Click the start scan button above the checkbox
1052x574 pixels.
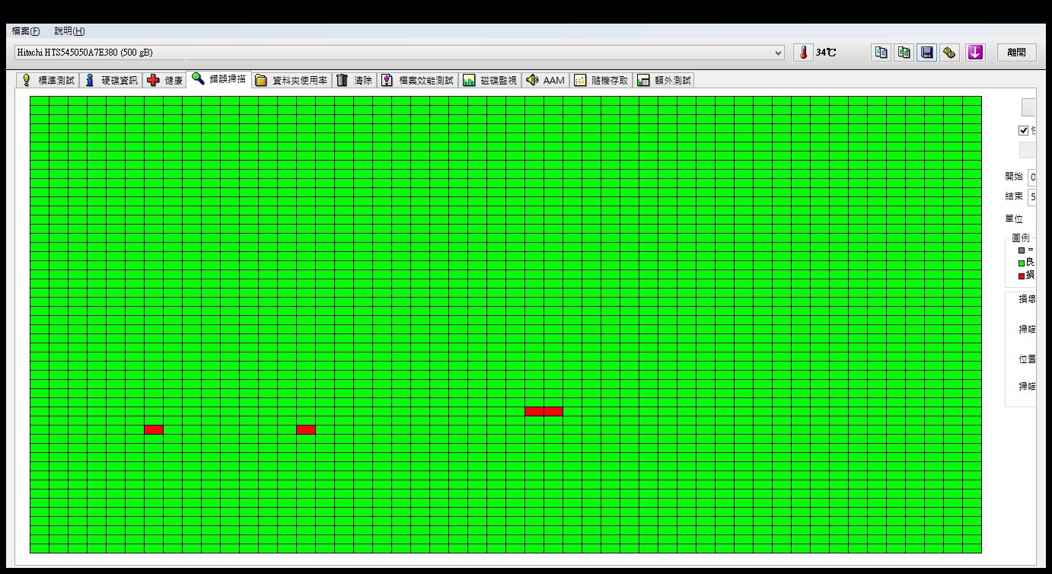point(1028,107)
